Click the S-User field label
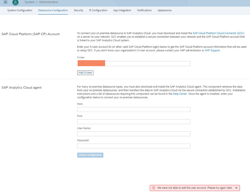 click(81, 57)
